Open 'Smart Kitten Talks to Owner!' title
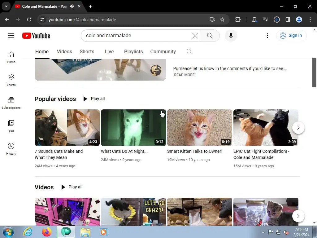This screenshot has height=238, width=317. pos(195,151)
